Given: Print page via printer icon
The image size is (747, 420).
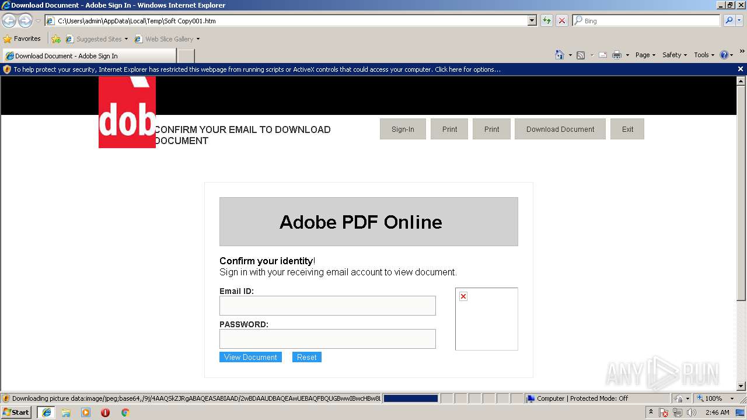Looking at the screenshot, I should 617,55.
